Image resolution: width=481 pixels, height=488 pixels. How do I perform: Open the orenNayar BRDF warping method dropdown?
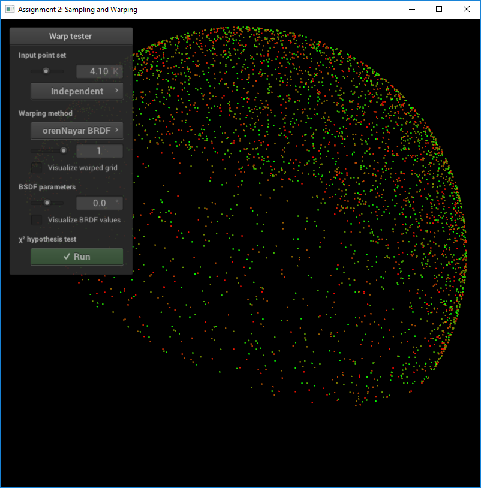point(77,131)
